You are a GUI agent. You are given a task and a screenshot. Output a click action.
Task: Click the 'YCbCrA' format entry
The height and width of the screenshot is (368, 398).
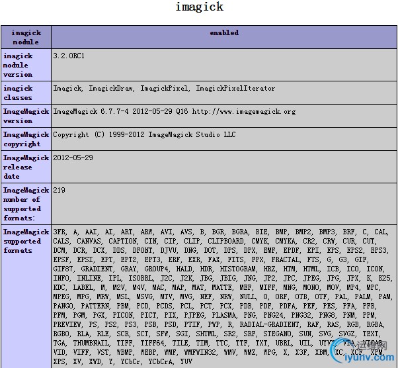[160, 361]
